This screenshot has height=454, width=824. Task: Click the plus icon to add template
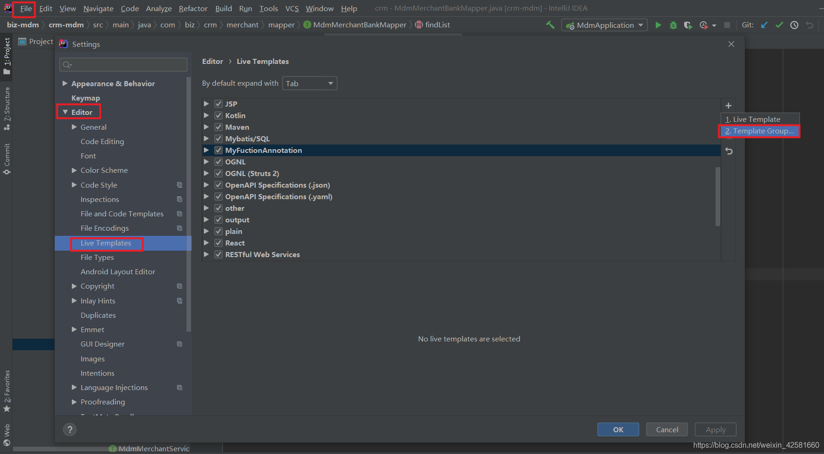pos(729,106)
